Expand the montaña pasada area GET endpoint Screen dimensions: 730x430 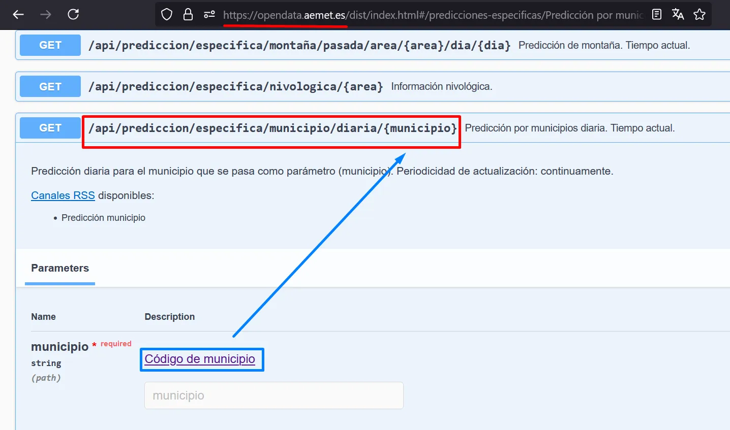(x=50, y=45)
